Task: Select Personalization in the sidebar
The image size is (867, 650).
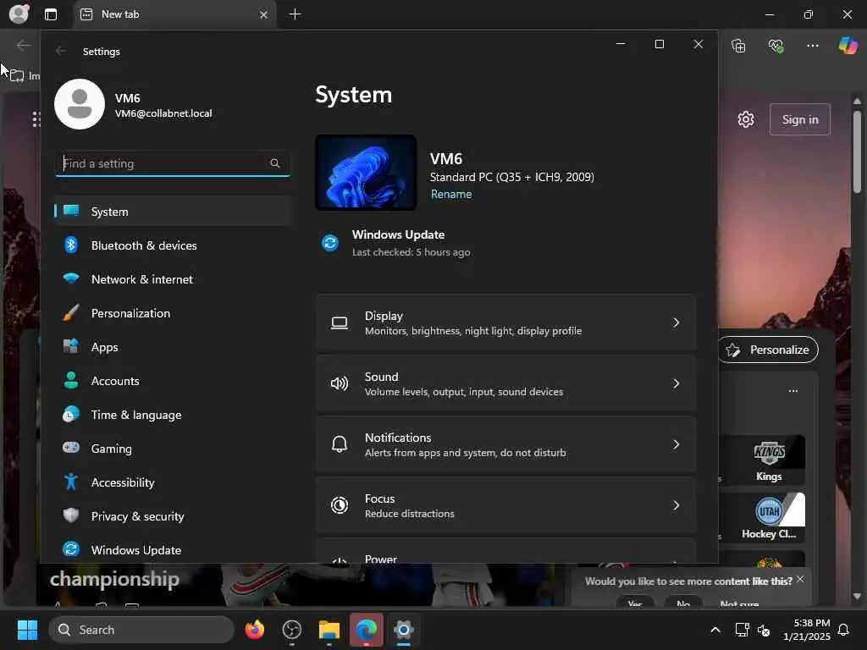Action: [x=173, y=313]
